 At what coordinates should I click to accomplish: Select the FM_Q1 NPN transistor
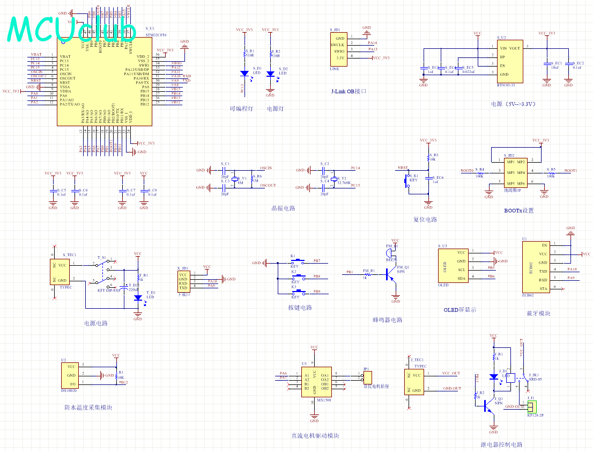(391, 274)
